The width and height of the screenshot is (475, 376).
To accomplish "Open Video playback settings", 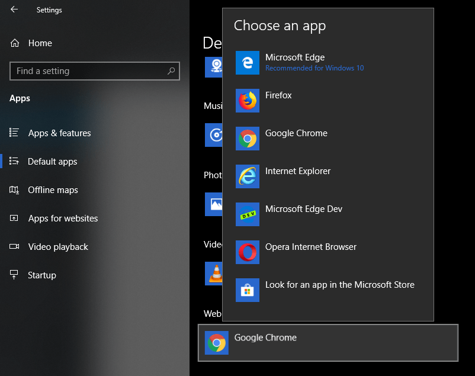I will [58, 247].
